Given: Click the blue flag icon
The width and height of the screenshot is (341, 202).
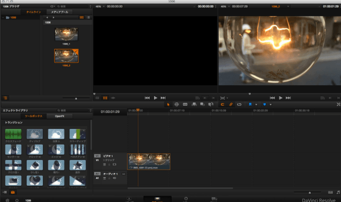Looking at the screenshot, I should [x=250, y=104].
